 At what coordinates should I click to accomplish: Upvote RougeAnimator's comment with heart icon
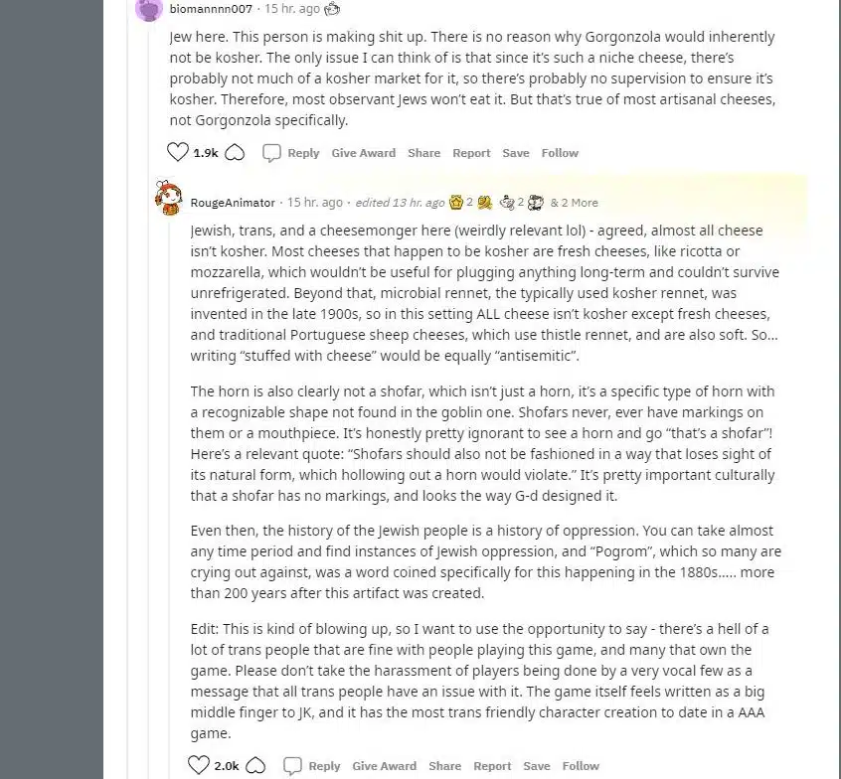coord(198,765)
